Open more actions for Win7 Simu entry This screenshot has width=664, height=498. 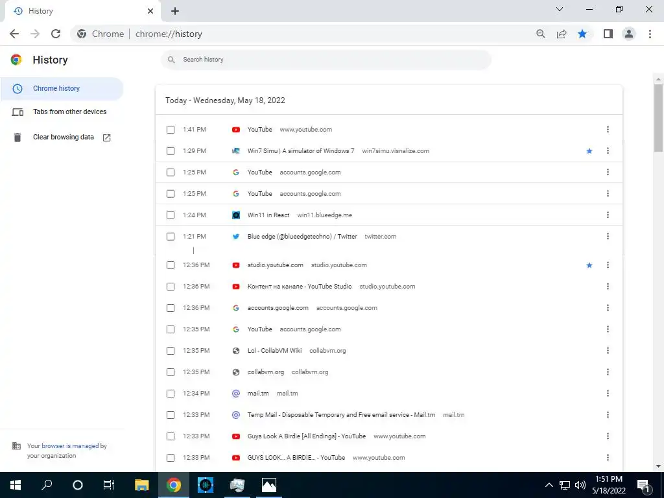[608, 150]
